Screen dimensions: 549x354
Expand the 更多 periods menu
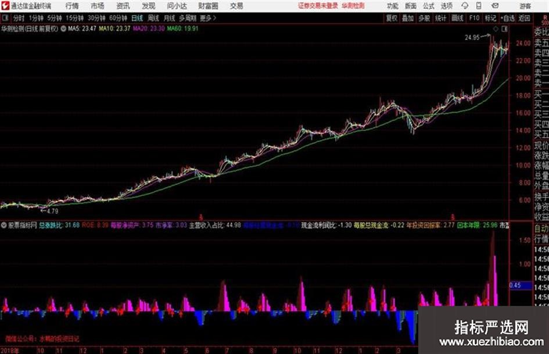(208, 18)
